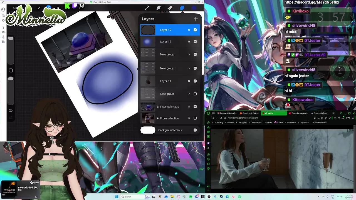Screen dimensions: 356x200
Task: Click the white Background colour swatch
Action: coord(148,130)
